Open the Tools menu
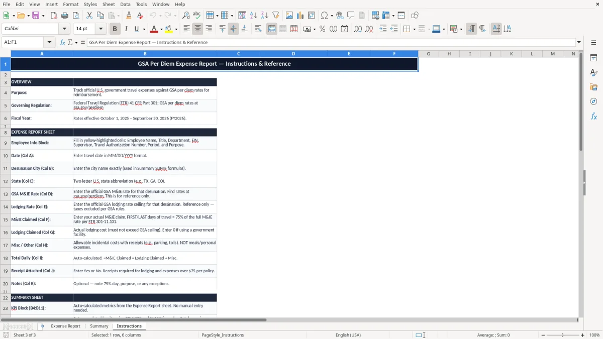Screen dimensions: 603x339 click(x=141, y=4)
